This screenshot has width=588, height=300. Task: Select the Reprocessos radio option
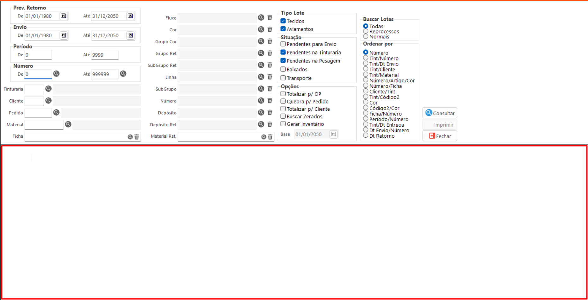pyautogui.click(x=366, y=31)
